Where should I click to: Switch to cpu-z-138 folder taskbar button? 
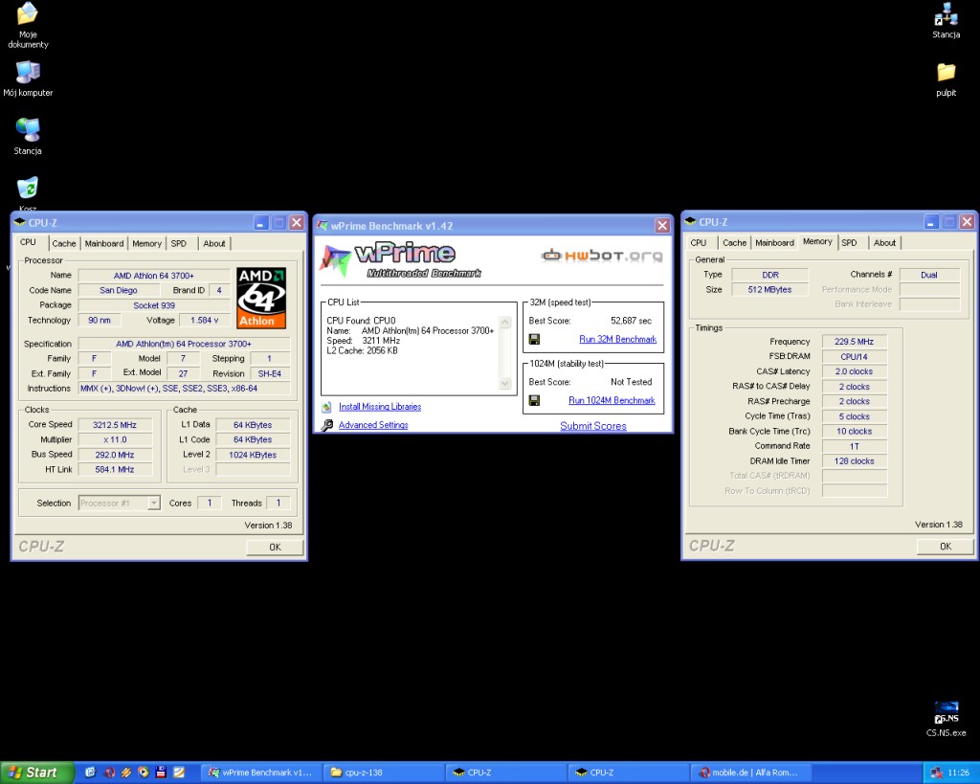click(x=383, y=773)
